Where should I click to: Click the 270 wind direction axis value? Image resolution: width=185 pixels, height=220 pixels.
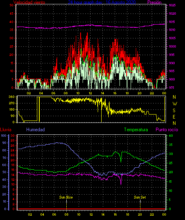[12, 103]
